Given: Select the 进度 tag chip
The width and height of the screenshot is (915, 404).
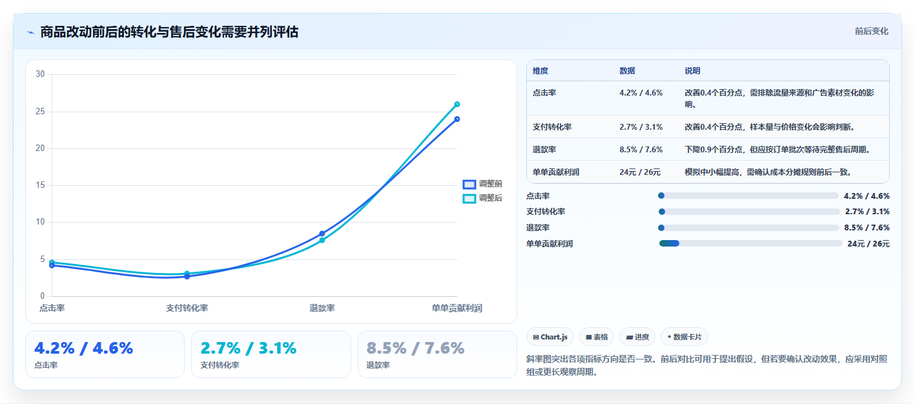Looking at the screenshot, I should point(637,337).
